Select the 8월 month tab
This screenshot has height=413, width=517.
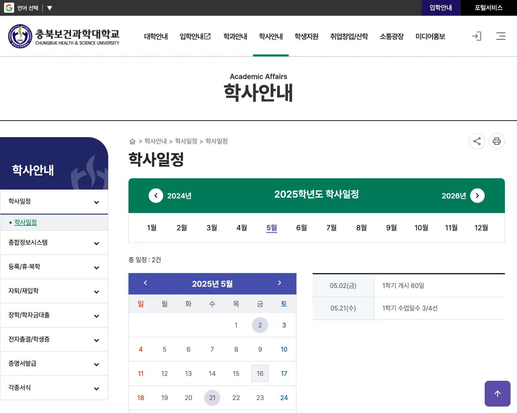[x=361, y=228]
